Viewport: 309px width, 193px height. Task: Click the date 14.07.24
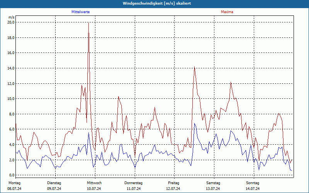tap(253, 189)
